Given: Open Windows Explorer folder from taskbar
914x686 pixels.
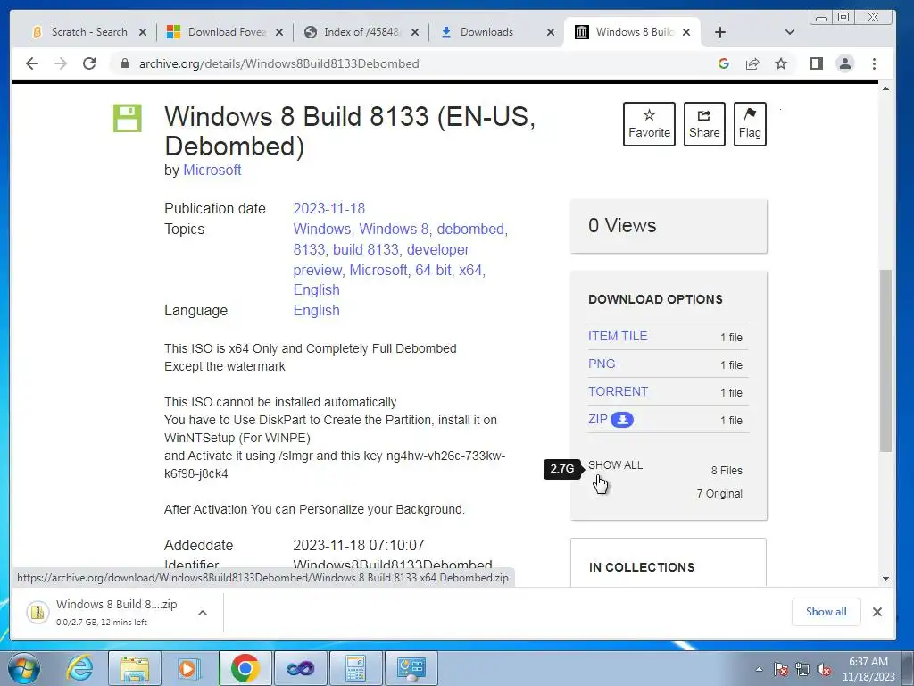Looking at the screenshot, I should [135, 668].
